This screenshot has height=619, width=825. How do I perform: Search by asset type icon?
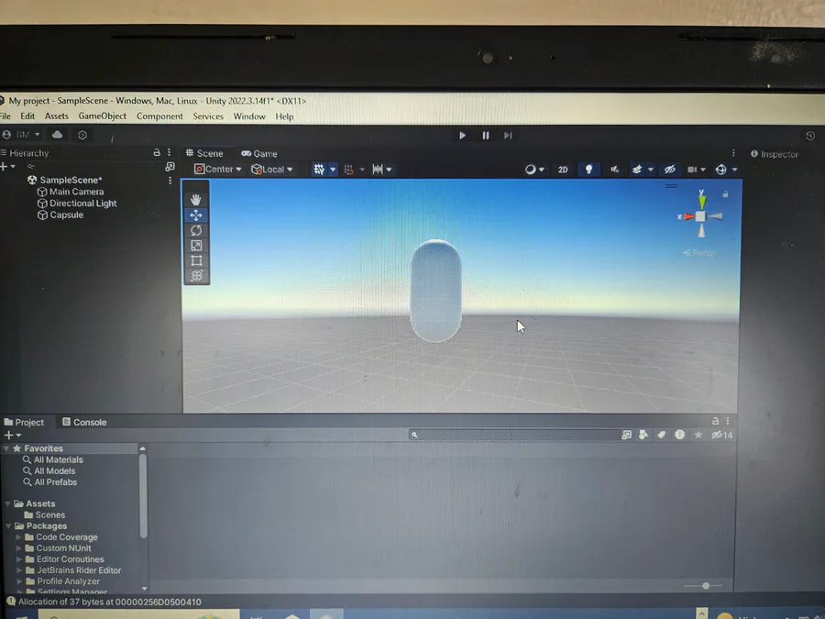pyautogui.click(x=643, y=435)
